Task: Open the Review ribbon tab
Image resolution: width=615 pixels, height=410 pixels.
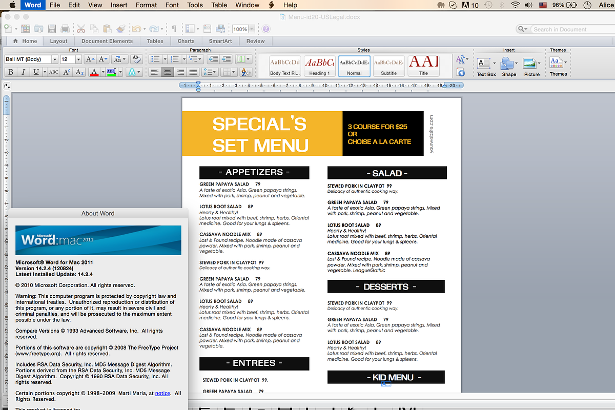Action: (255, 41)
